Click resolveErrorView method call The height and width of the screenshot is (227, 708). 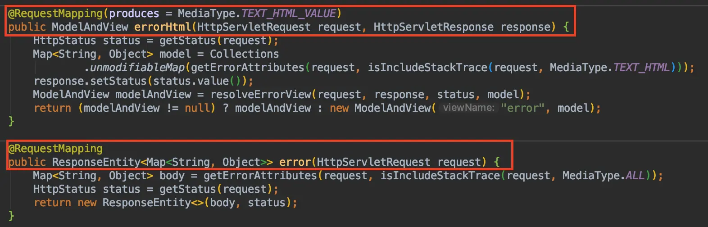pos(261,95)
